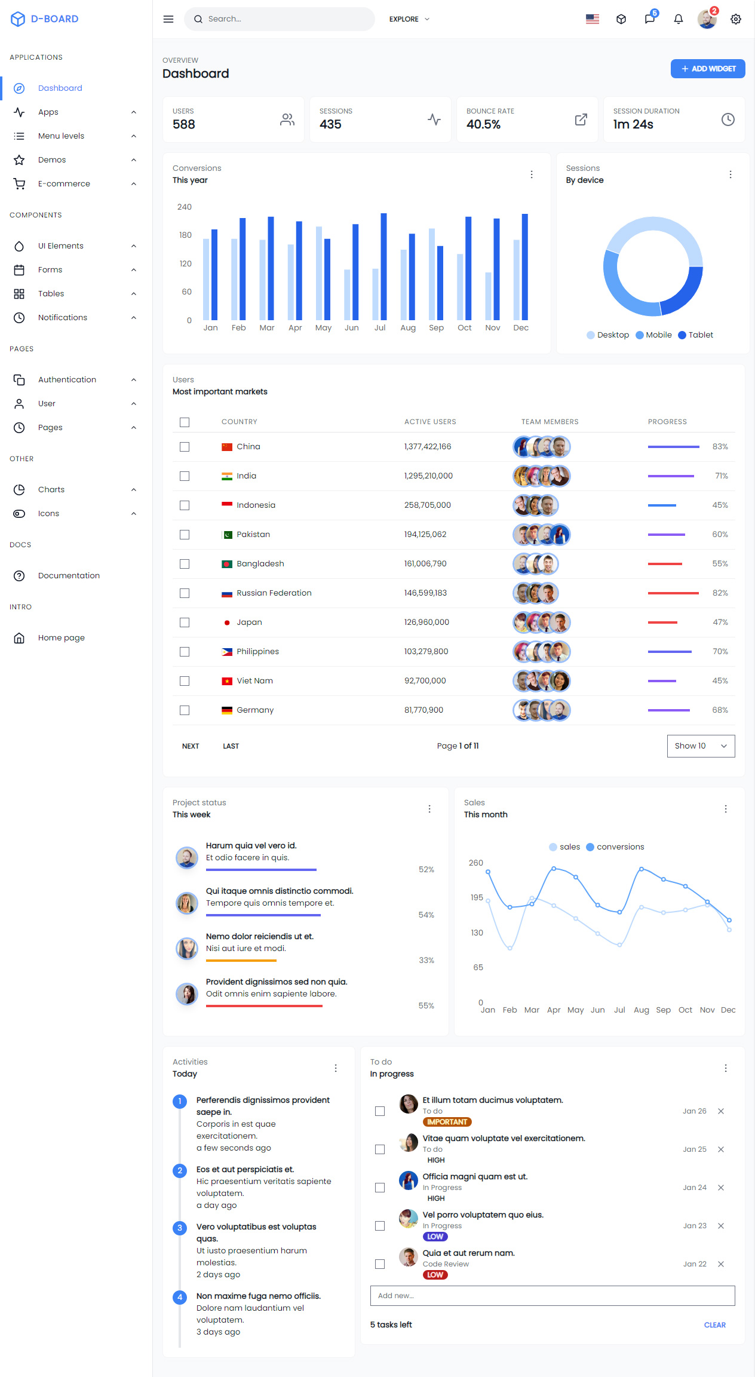This screenshot has width=755, height=1377.
Task: Open the Show 10 rows dropdown
Action: (x=701, y=746)
